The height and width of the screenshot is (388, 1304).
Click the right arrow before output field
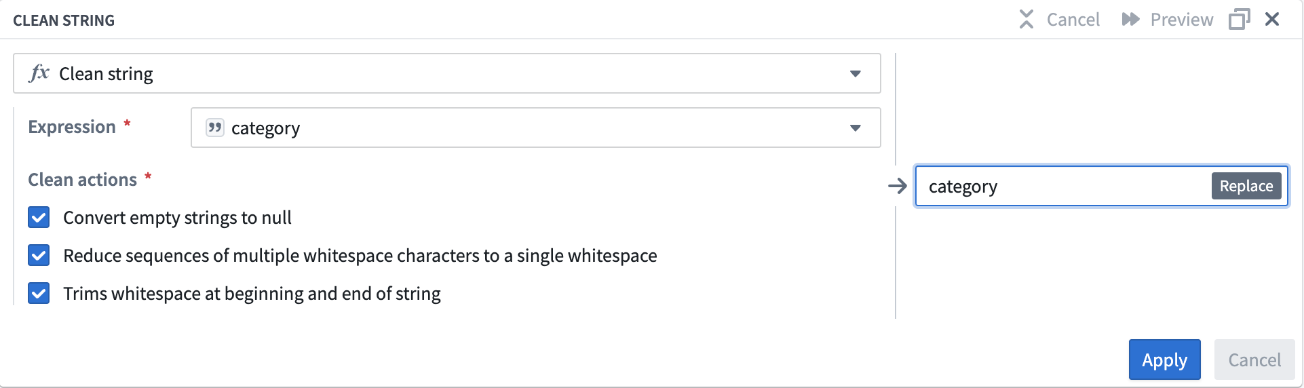[898, 186]
